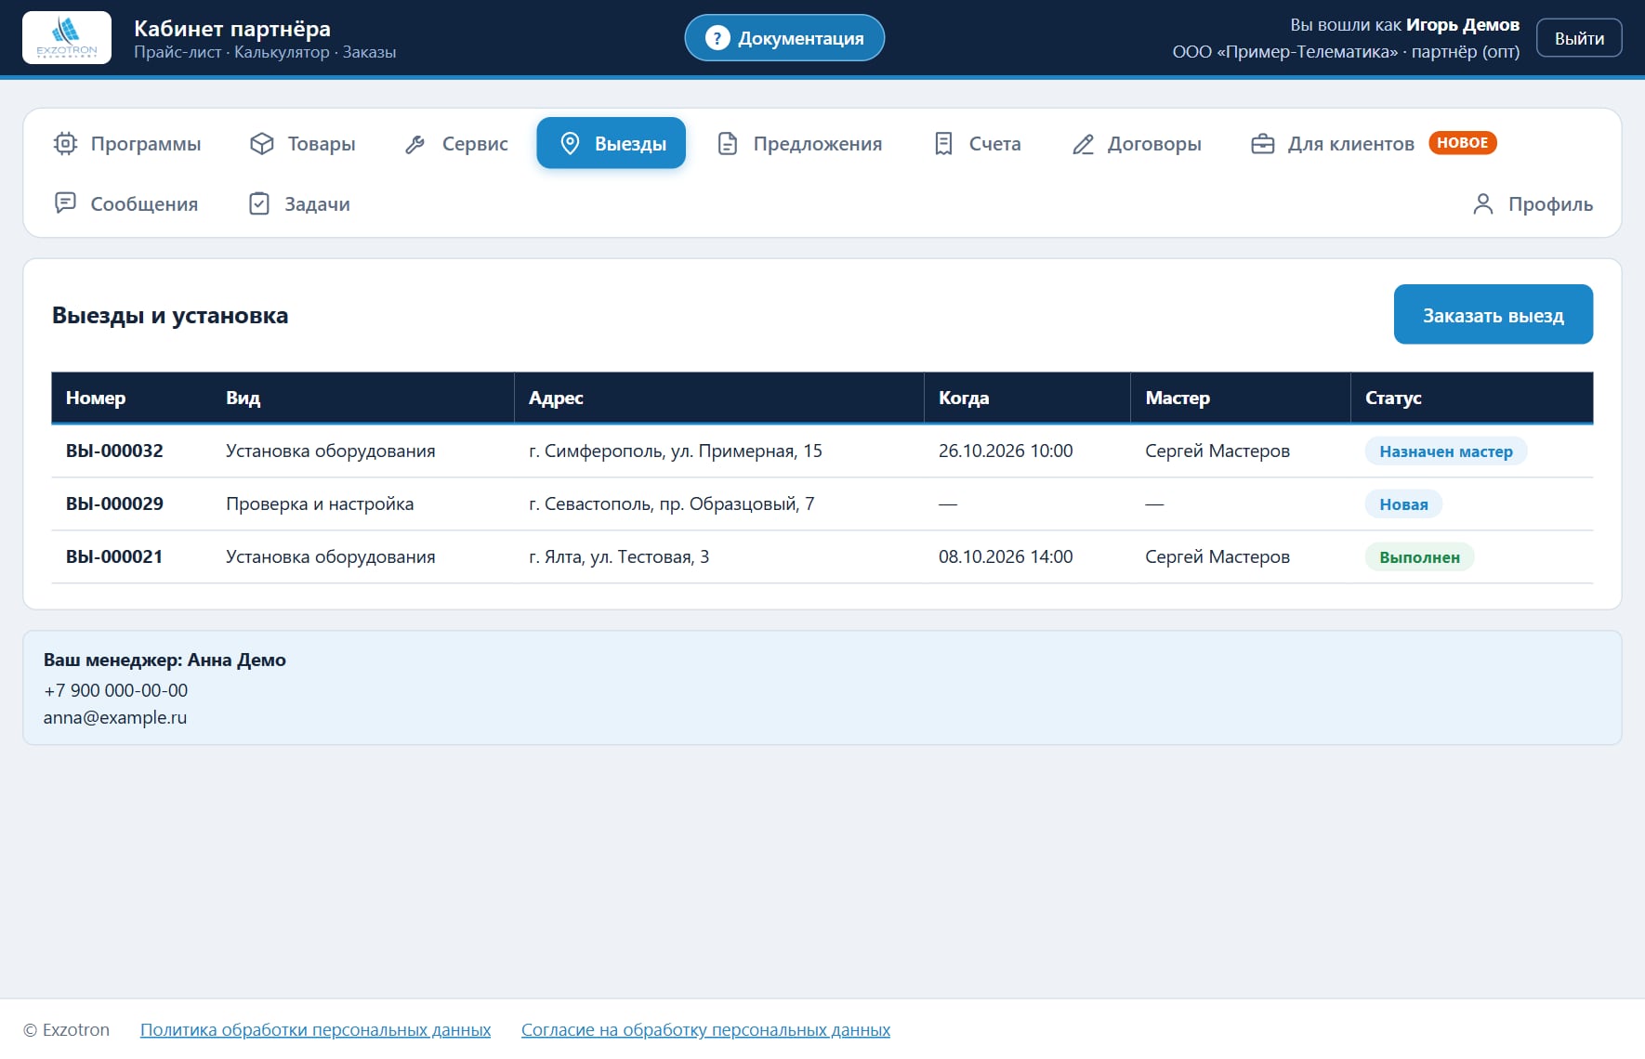1645x1059 pixels.
Task: Click the Документация button
Action: pos(784,38)
